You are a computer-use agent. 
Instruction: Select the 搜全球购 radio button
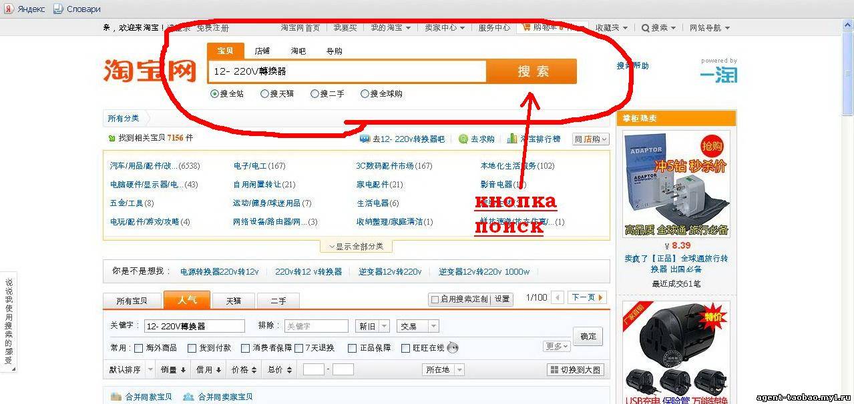[x=365, y=94]
